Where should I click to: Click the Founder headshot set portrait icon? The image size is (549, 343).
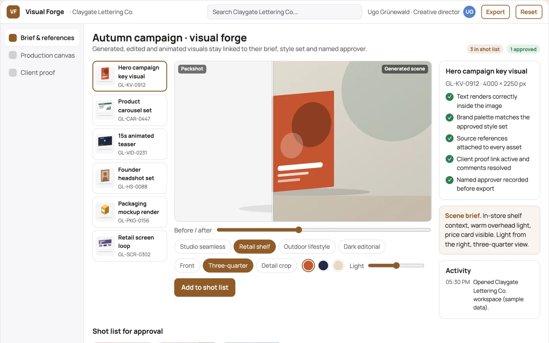pos(105,178)
